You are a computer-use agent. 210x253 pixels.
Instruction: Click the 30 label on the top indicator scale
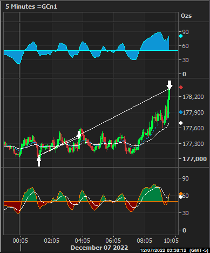tap(186, 60)
